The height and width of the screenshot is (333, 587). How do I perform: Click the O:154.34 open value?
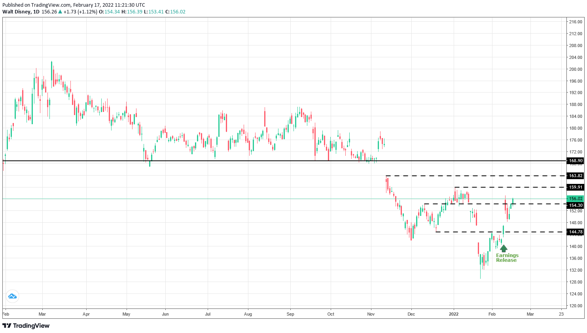click(x=109, y=12)
